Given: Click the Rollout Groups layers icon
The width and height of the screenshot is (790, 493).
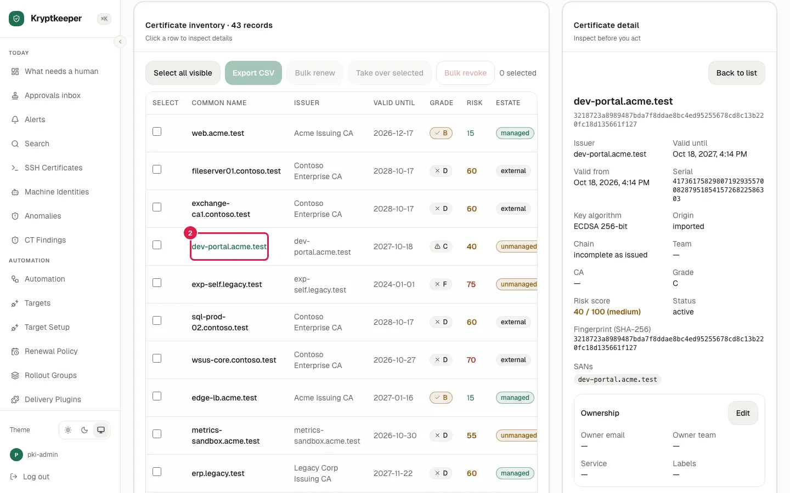Looking at the screenshot, I should 15,375.
